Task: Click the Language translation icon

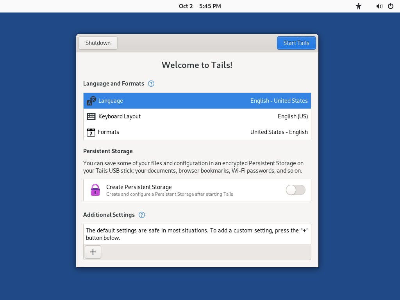Action: [91, 101]
